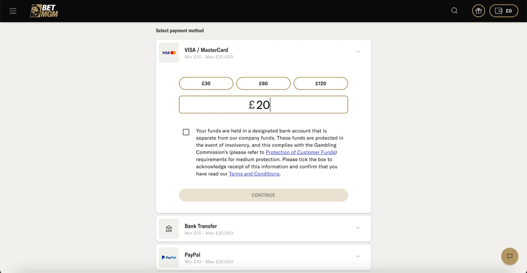Click the £0 wallet balance button
The height and width of the screenshot is (273, 527).
pyautogui.click(x=504, y=11)
